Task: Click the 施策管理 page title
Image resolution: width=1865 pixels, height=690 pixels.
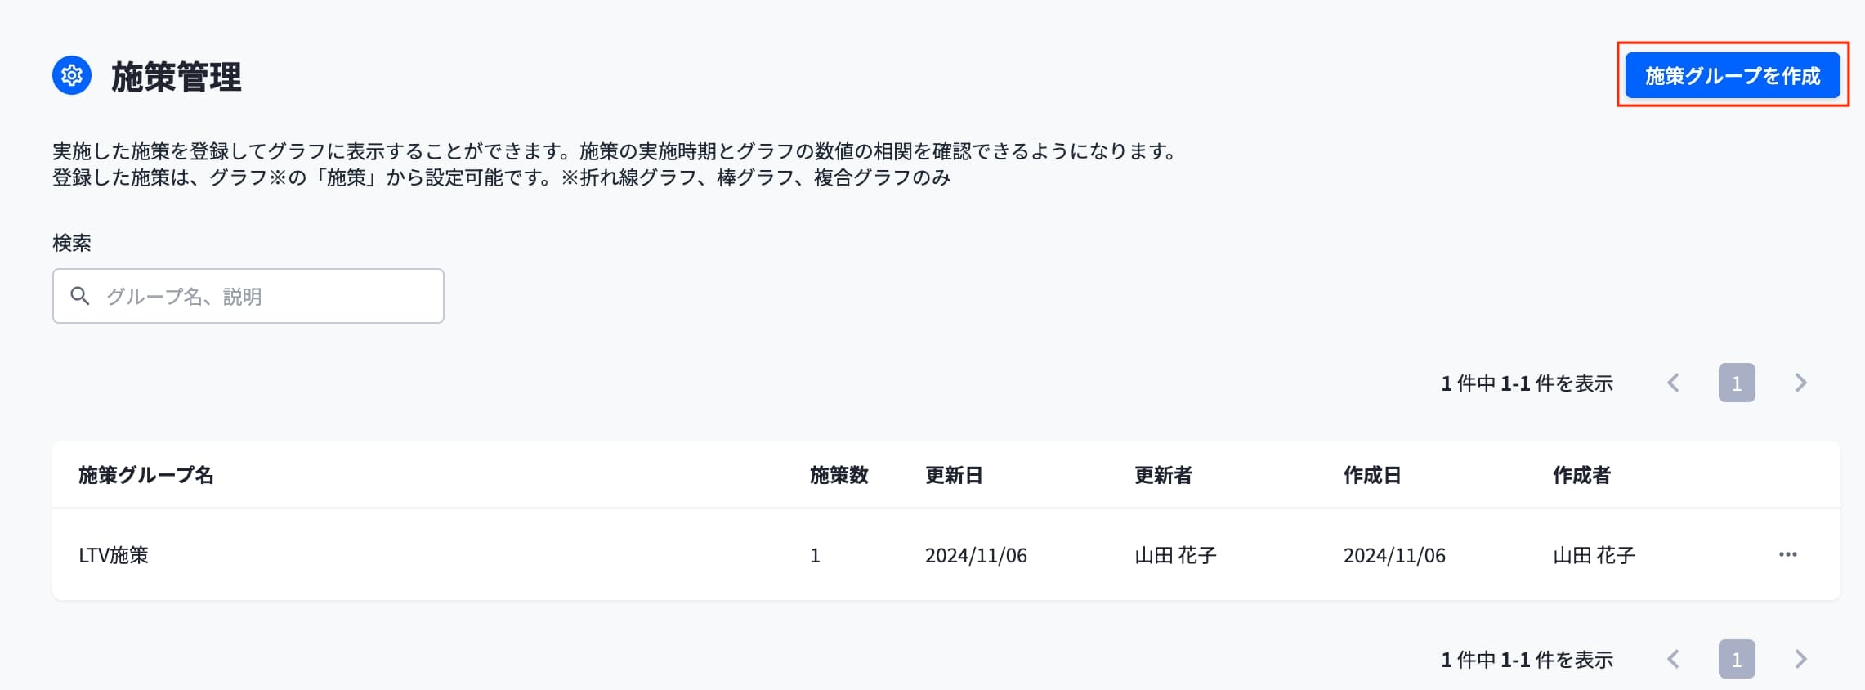Action: pyautogui.click(x=177, y=77)
